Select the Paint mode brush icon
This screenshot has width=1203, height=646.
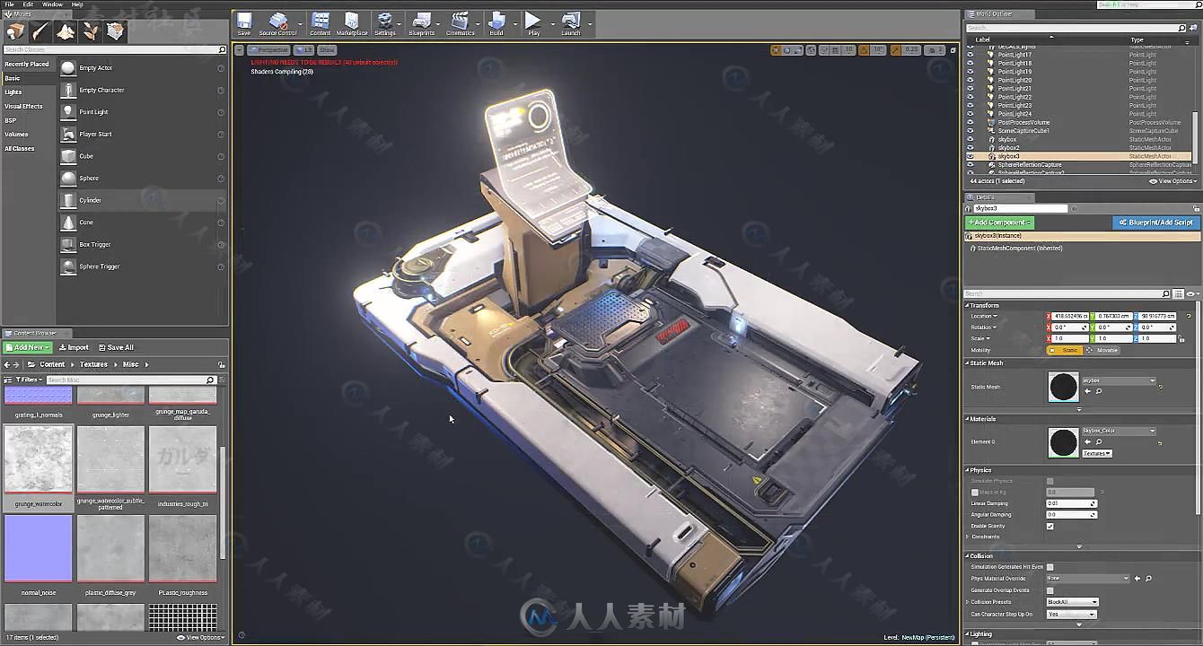tap(40, 31)
